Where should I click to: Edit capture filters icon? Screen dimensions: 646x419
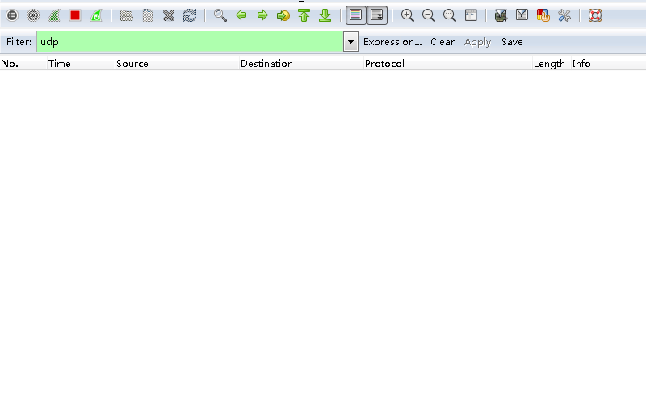pos(501,15)
